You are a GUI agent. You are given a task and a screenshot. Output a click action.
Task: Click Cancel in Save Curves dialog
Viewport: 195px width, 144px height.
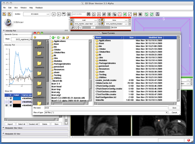(174, 112)
